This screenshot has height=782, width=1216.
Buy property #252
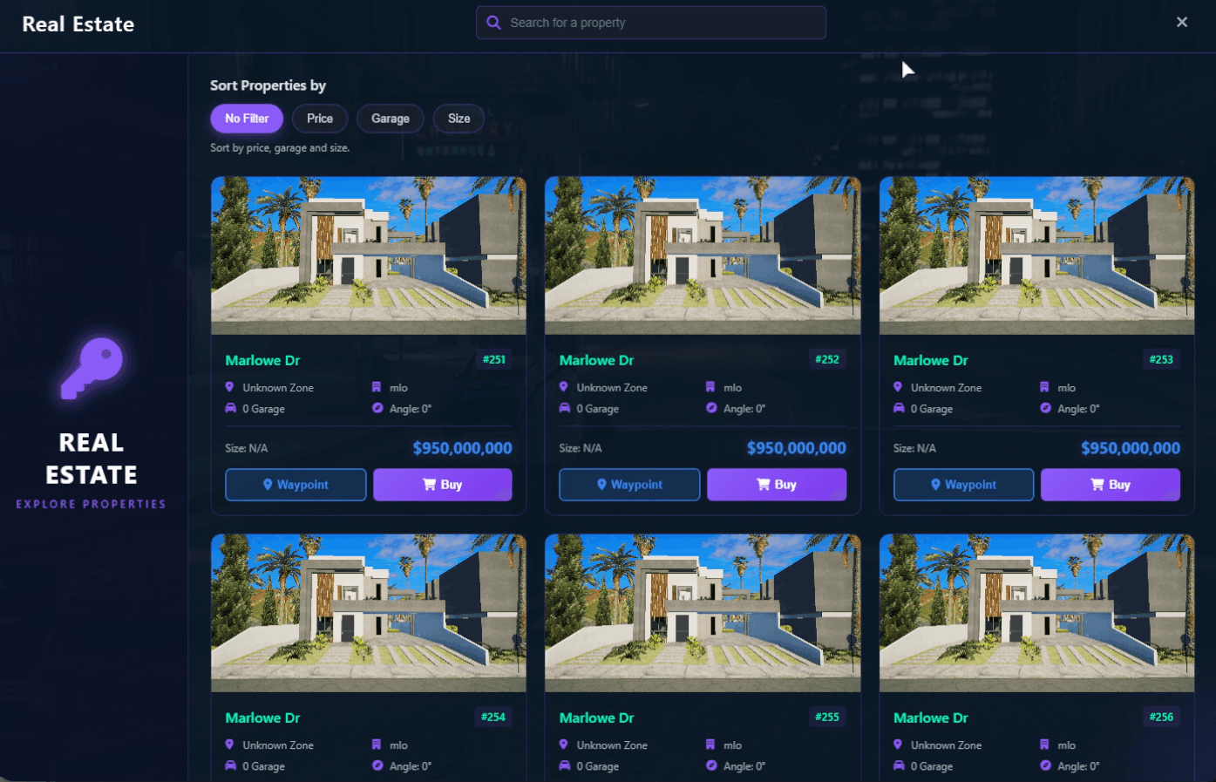pos(777,485)
